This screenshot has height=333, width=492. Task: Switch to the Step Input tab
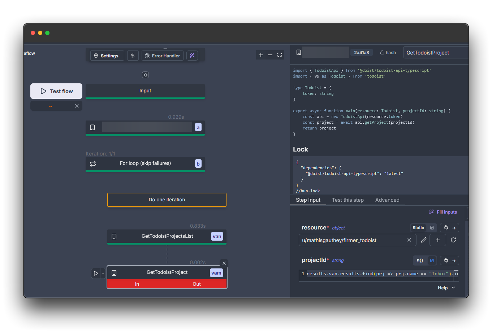pos(308,200)
